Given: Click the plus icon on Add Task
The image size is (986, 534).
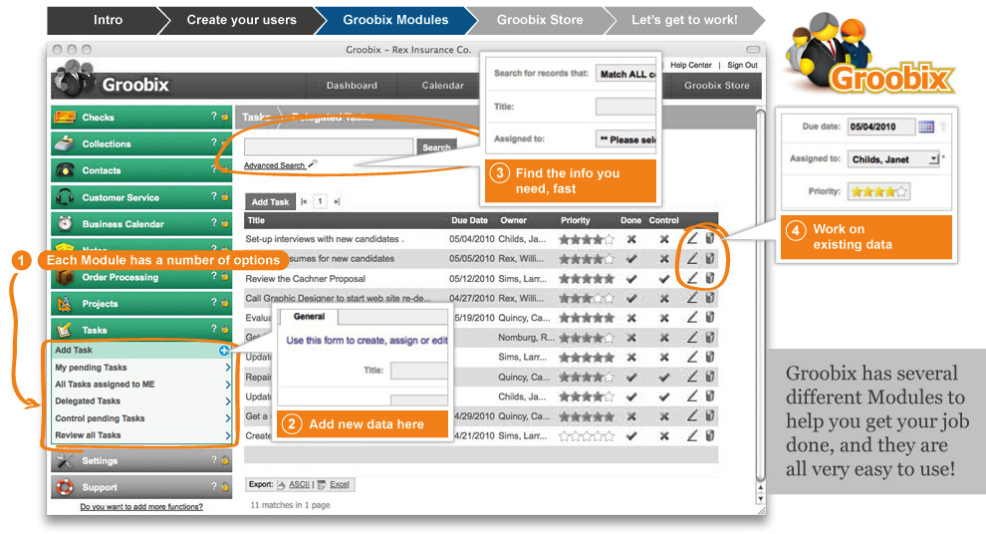Looking at the screenshot, I should coord(224,351).
